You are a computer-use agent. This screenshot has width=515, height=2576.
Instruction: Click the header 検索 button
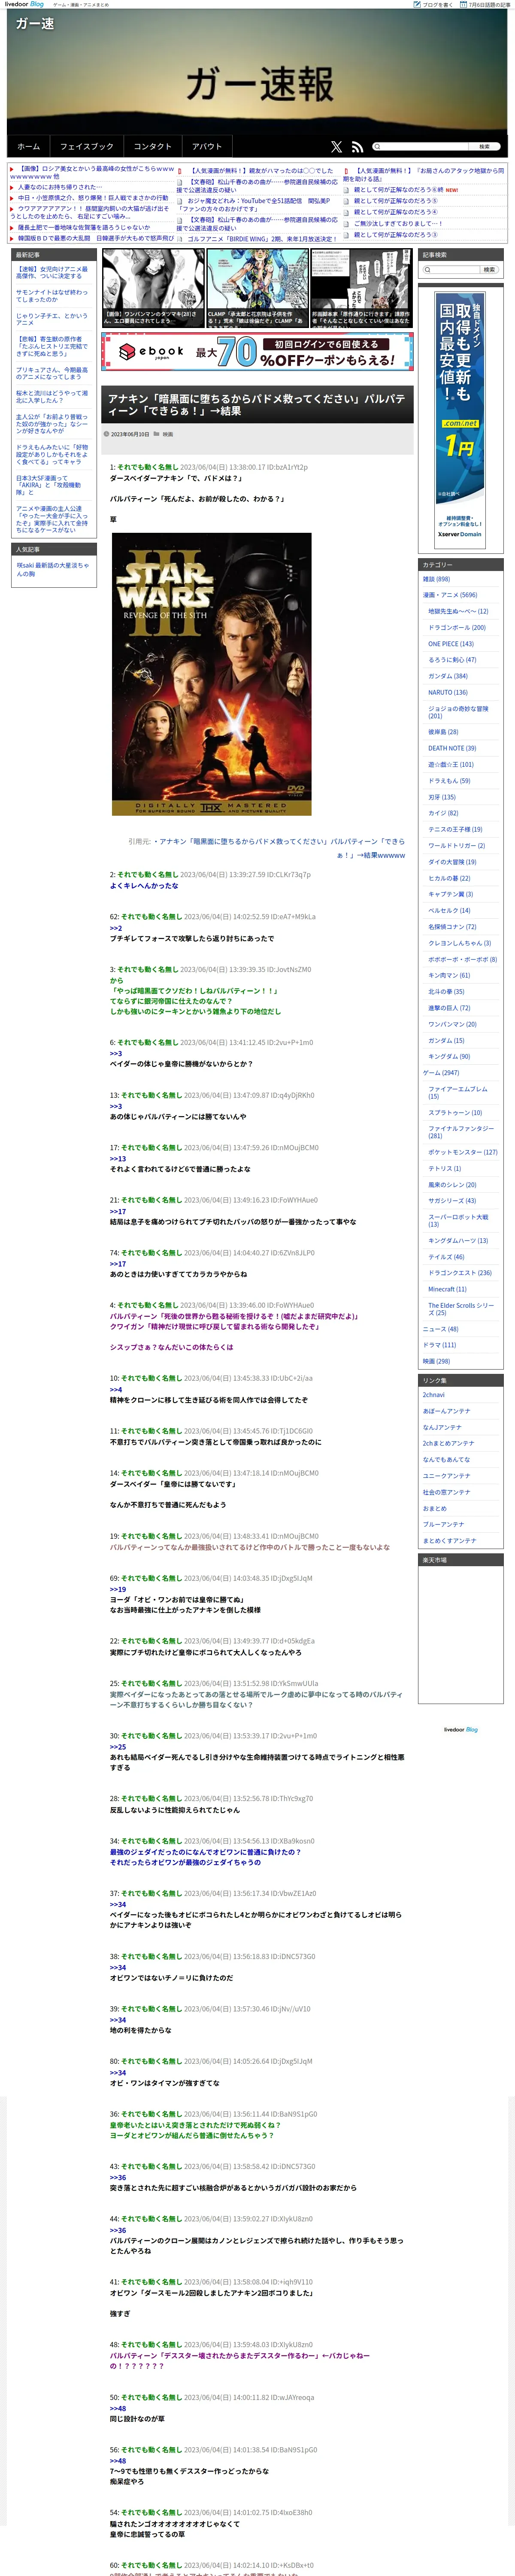click(484, 146)
